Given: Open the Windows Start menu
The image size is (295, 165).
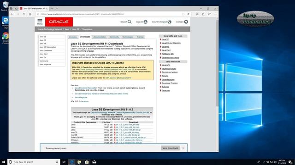Looking at the screenshot, I should (x=4, y=162).
